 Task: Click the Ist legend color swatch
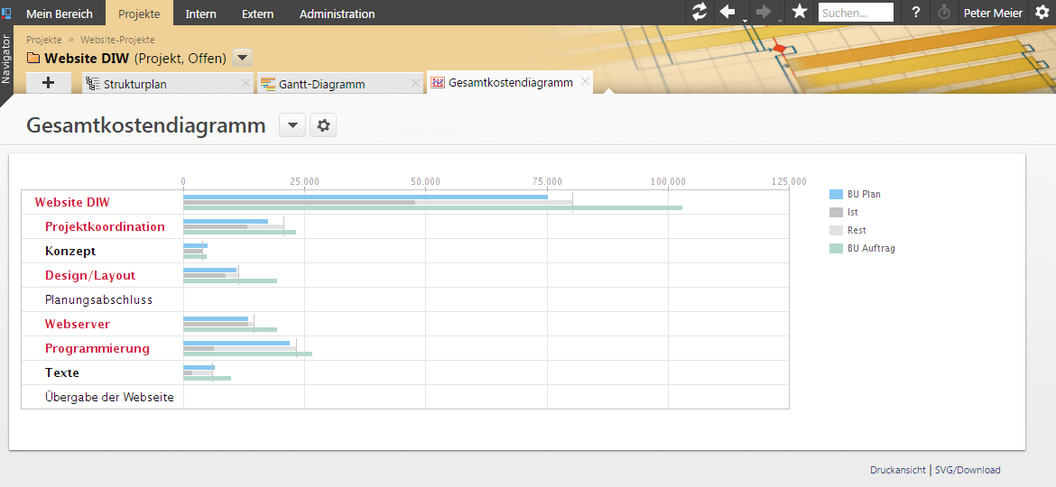[x=836, y=212]
